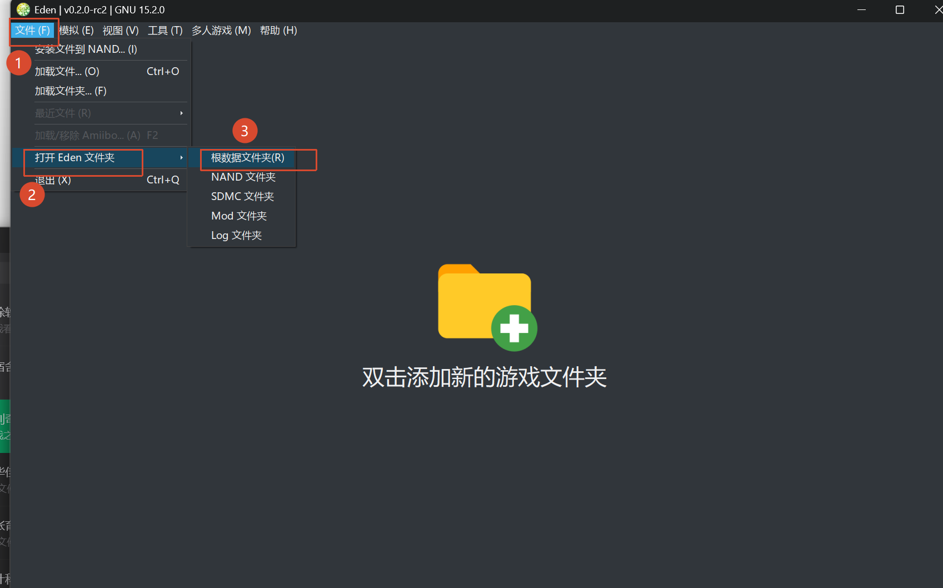Open the 模拟 (E) menu

point(76,31)
